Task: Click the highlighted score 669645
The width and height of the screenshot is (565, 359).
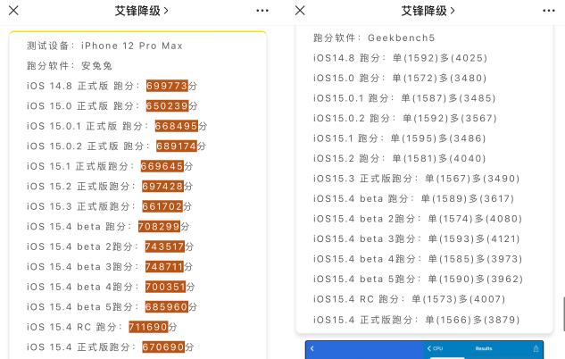Action: 162,166
